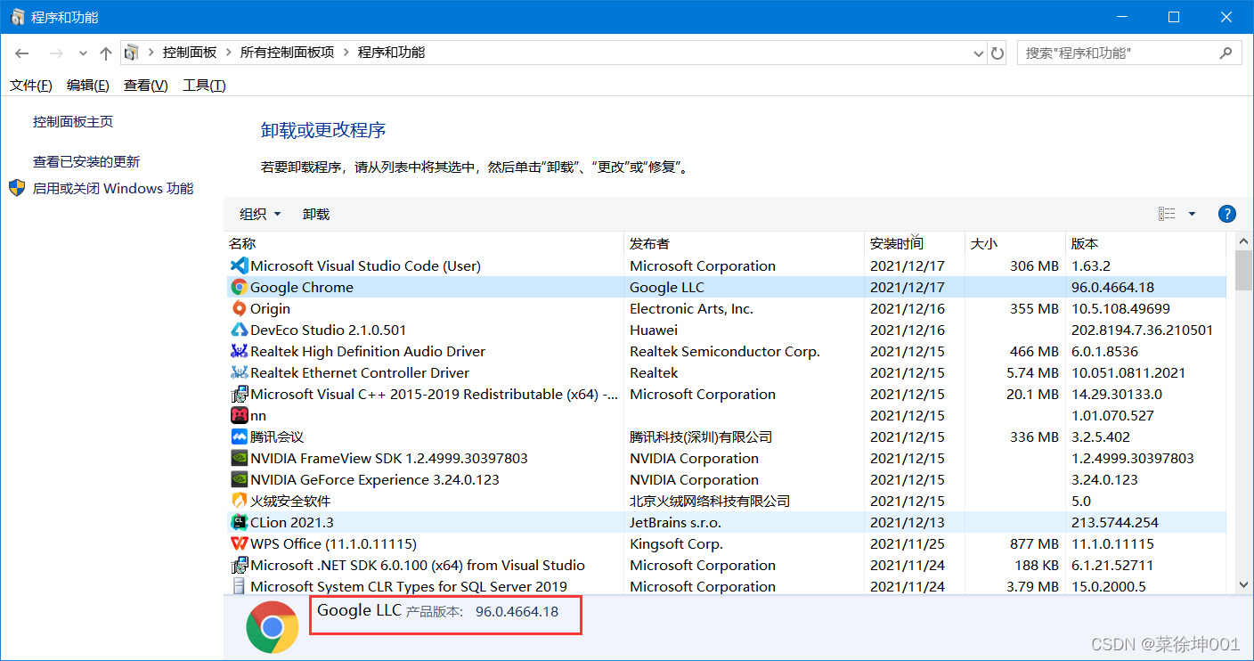Expand the chevron after 所有控制面板项 breadcrumb

pyautogui.click(x=346, y=53)
